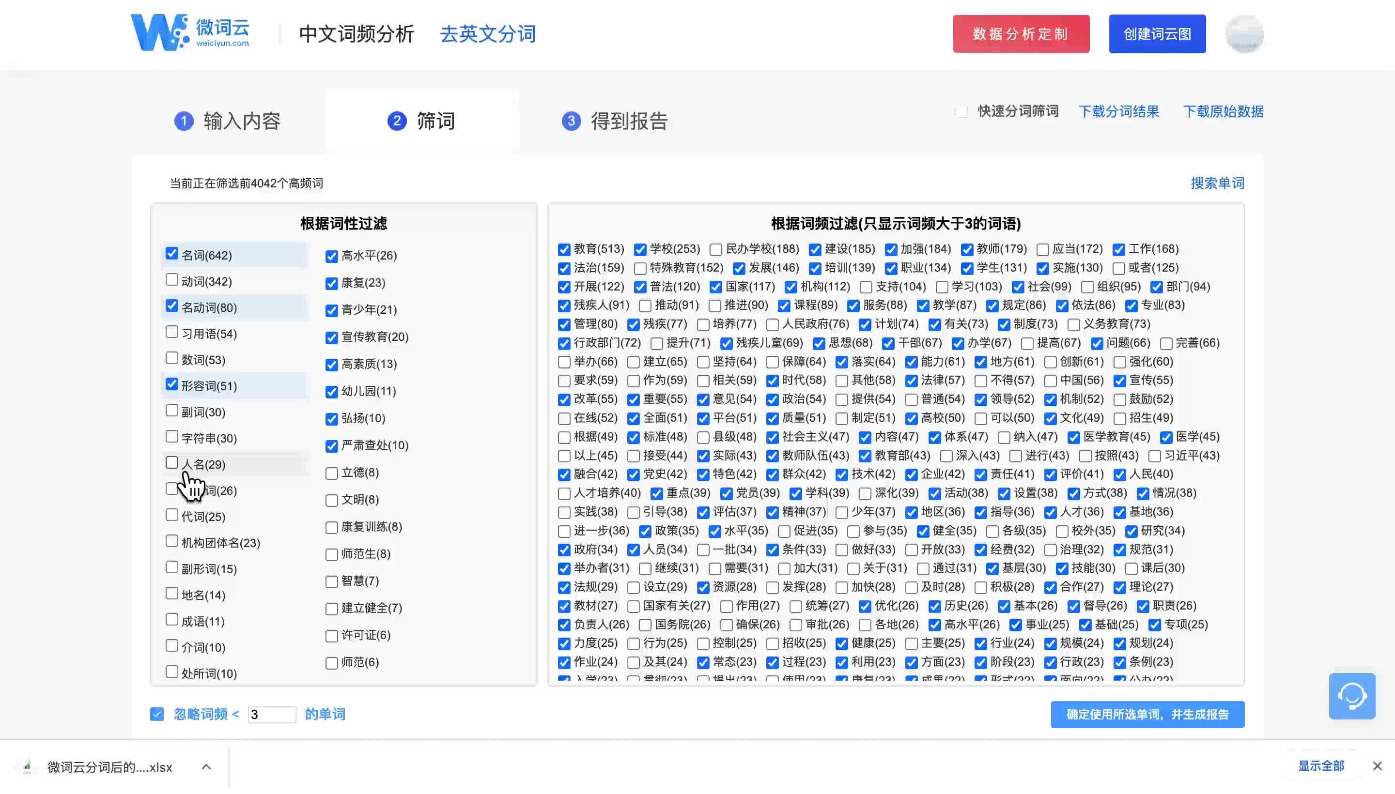The height and width of the screenshot is (794, 1395).
Task: Open the customer service chat icon
Action: click(x=1352, y=696)
